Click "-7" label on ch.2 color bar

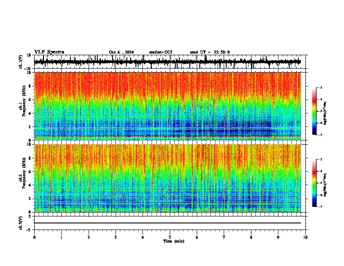(321, 206)
